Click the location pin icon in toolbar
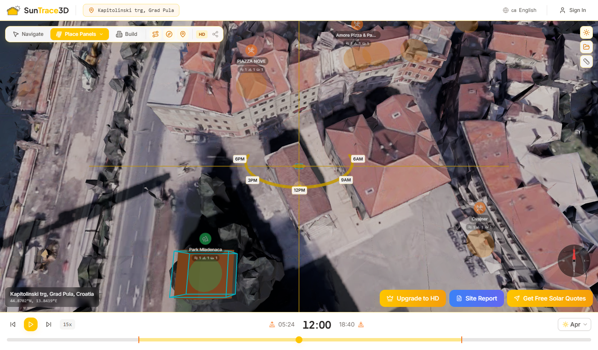 click(183, 34)
